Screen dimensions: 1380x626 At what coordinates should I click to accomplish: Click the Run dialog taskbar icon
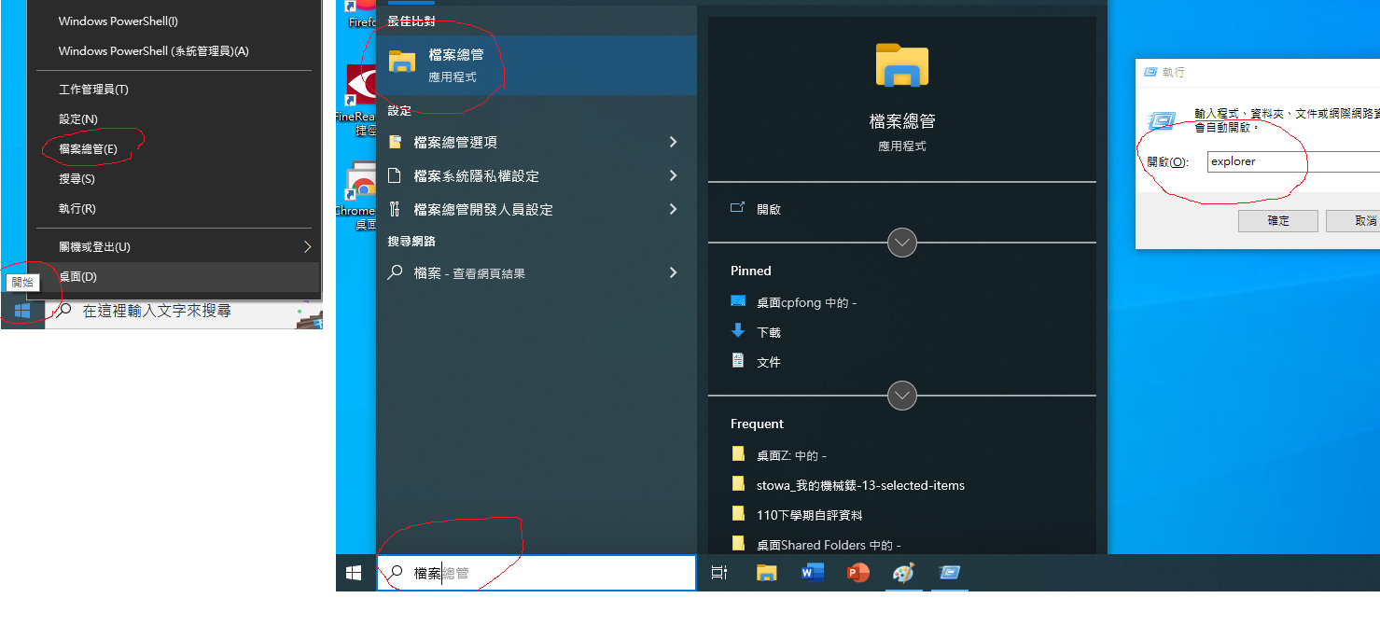click(949, 573)
